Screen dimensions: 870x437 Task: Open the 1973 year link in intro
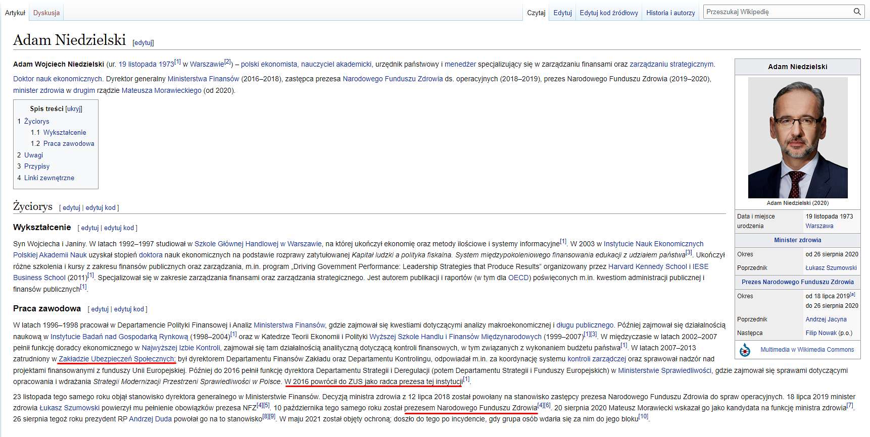(165, 64)
